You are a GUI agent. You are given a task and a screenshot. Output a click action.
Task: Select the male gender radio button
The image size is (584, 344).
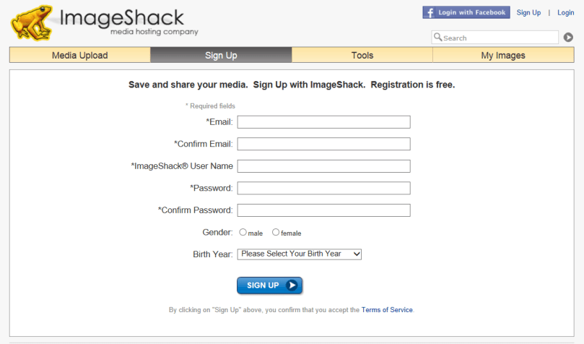[243, 233]
